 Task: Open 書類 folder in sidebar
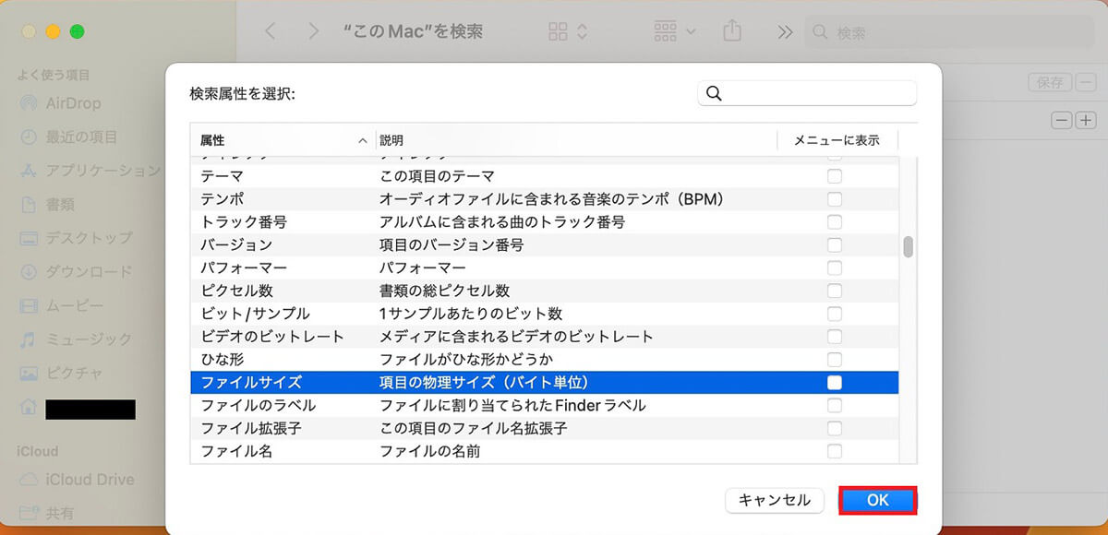point(47,204)
